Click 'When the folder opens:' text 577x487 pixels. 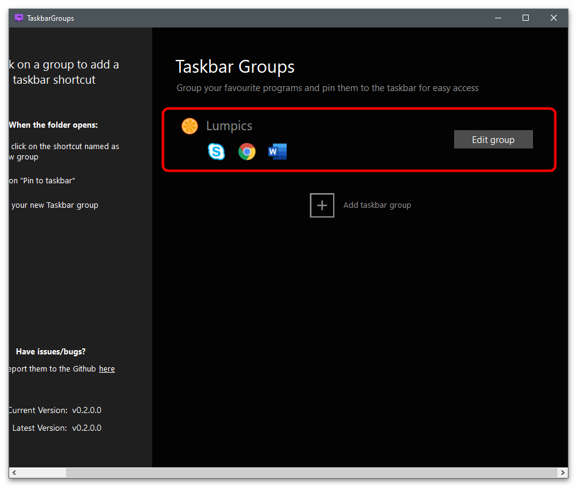click(53, 125)
